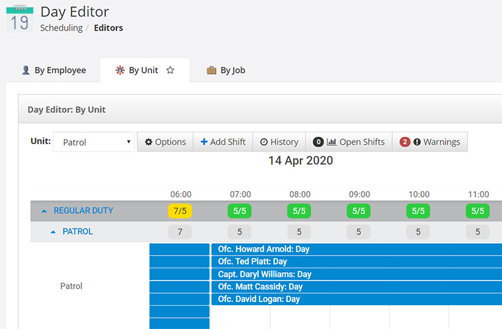Click the Day Editor calendar icon
This screenshot has width=502, height=329.
[19, 19]
